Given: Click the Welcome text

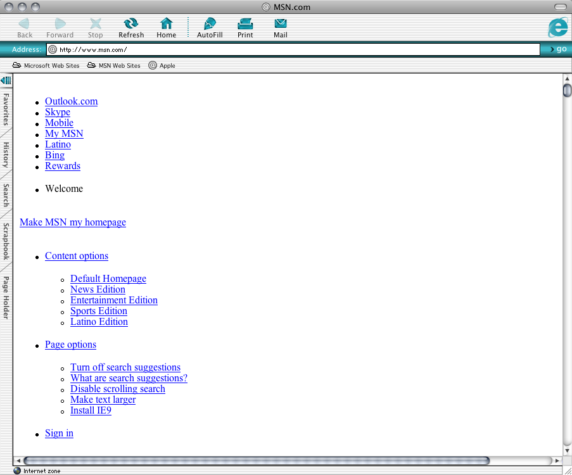Looking at the screenshot, I should (64, 189).
